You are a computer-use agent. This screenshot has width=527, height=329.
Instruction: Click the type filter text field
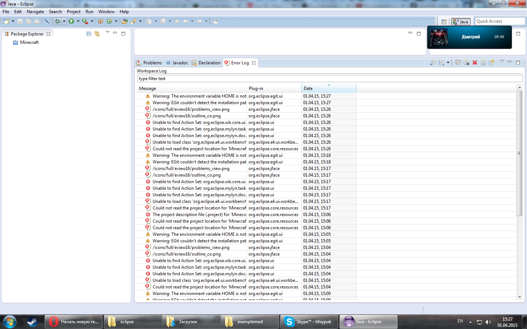tap(330, 79)
